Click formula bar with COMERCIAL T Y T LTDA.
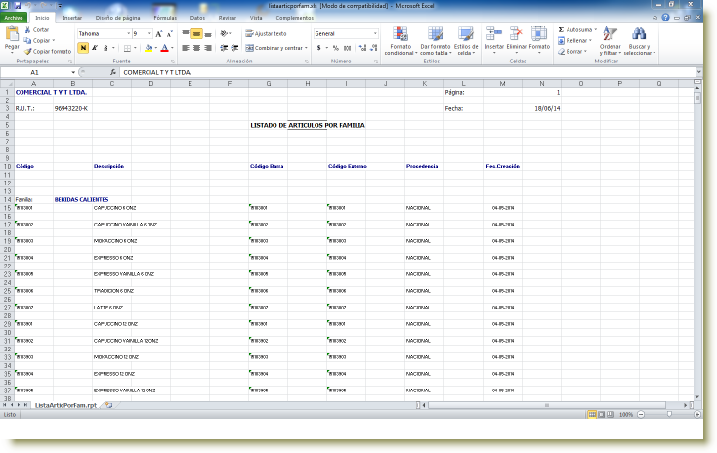This screenshot has width=717, height=453. [x=407, y=72]
